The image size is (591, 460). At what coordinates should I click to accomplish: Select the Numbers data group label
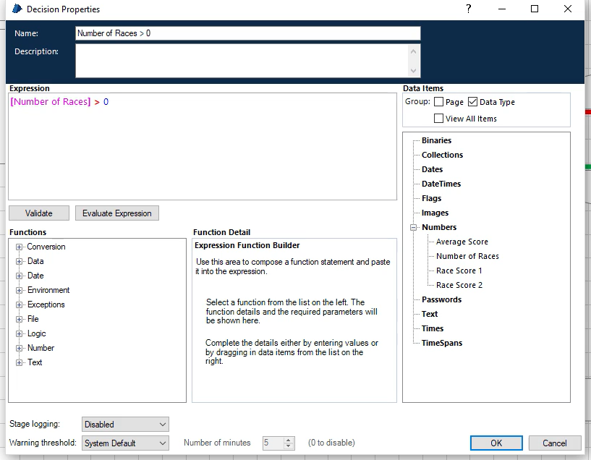click(x=439, y=227)
